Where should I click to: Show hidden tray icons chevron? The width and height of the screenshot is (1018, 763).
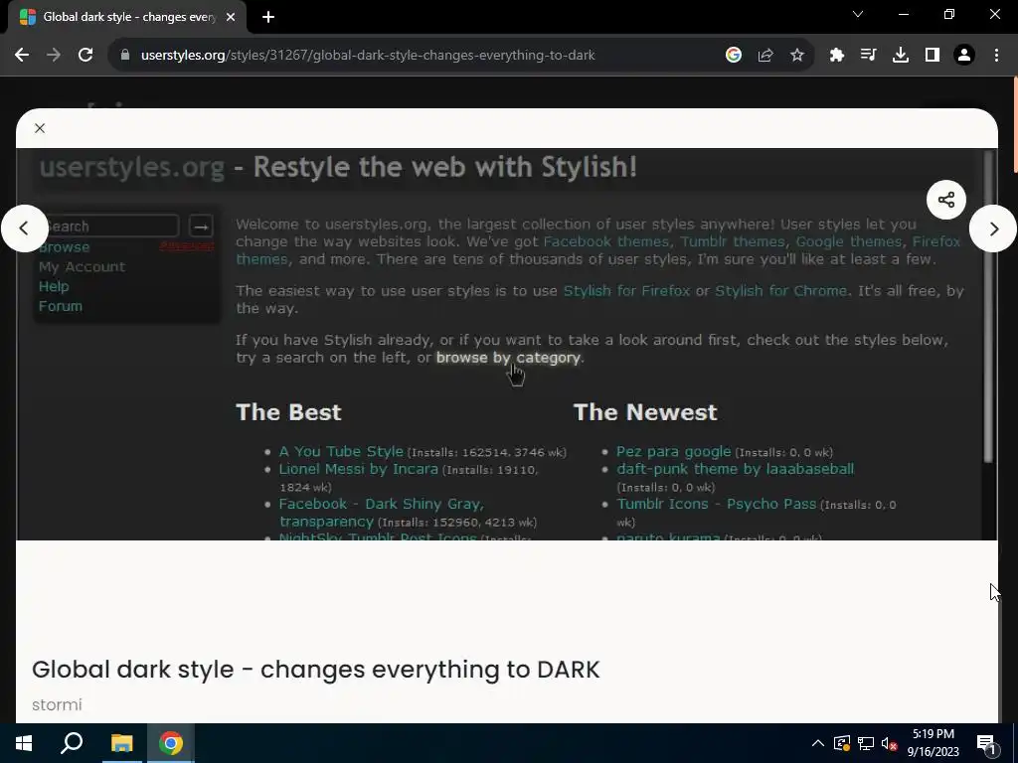click(818, 743)
